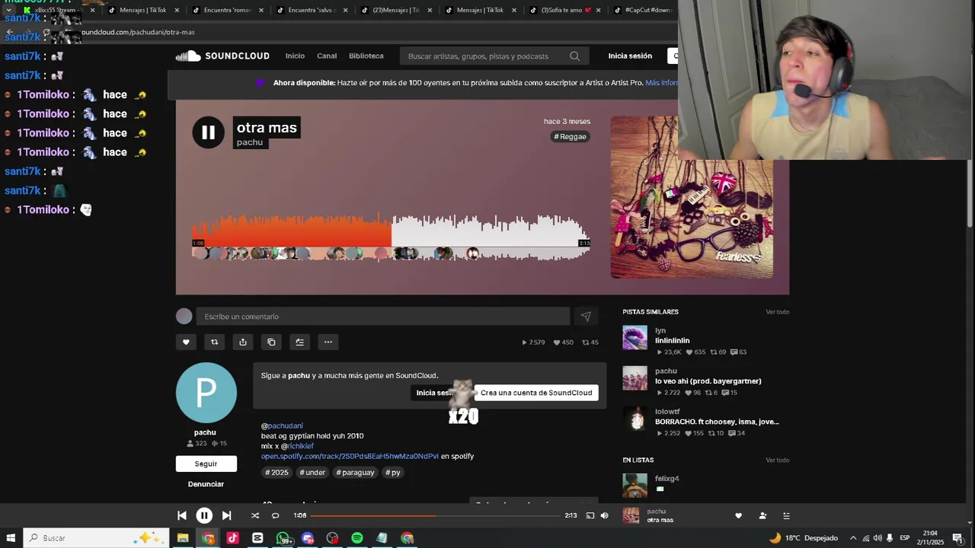Click the pachu artist name under title
This screenshot has height=548, width=975.
[250, 142]
